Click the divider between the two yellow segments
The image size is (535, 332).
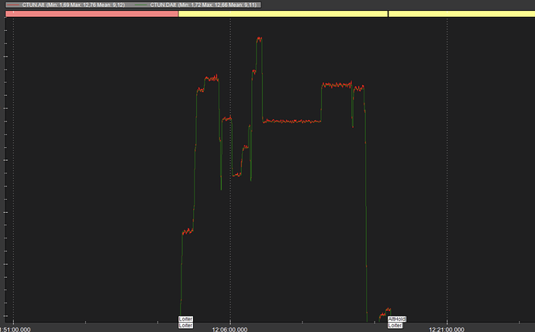point(388,14)
